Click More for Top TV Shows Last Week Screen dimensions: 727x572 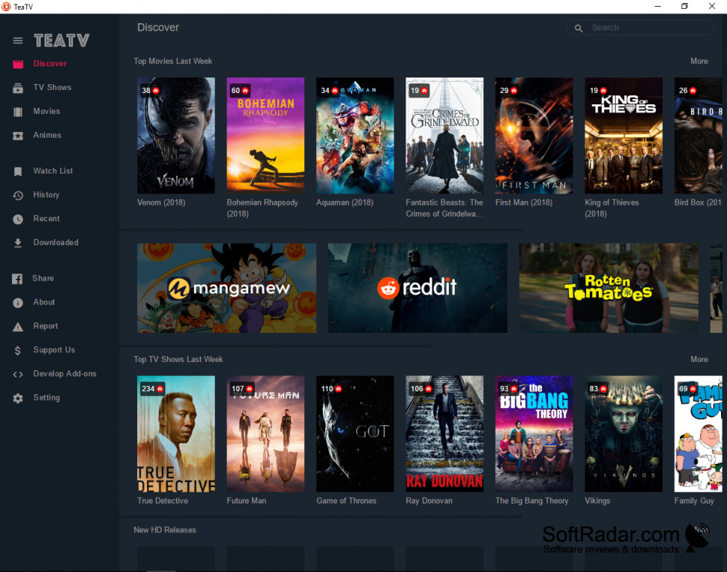(x=699, y=360)
